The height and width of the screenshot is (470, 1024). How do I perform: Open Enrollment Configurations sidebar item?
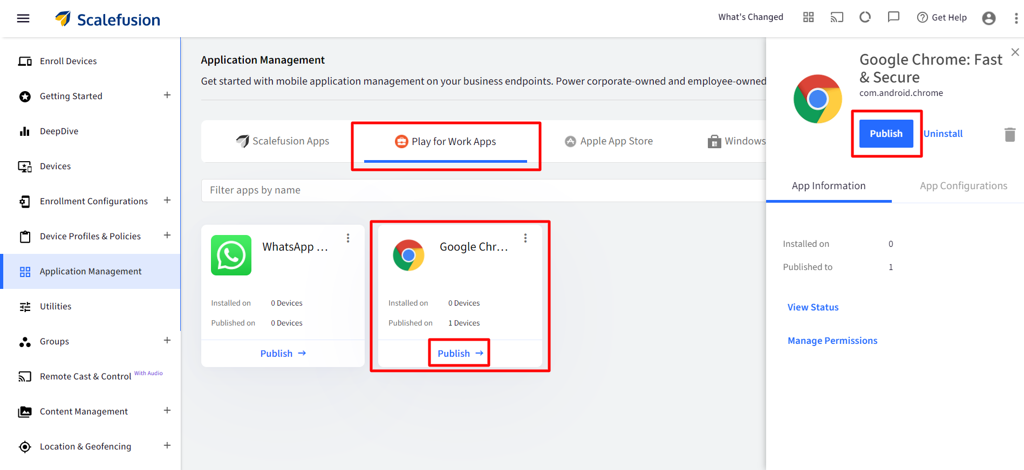[94, 201]
